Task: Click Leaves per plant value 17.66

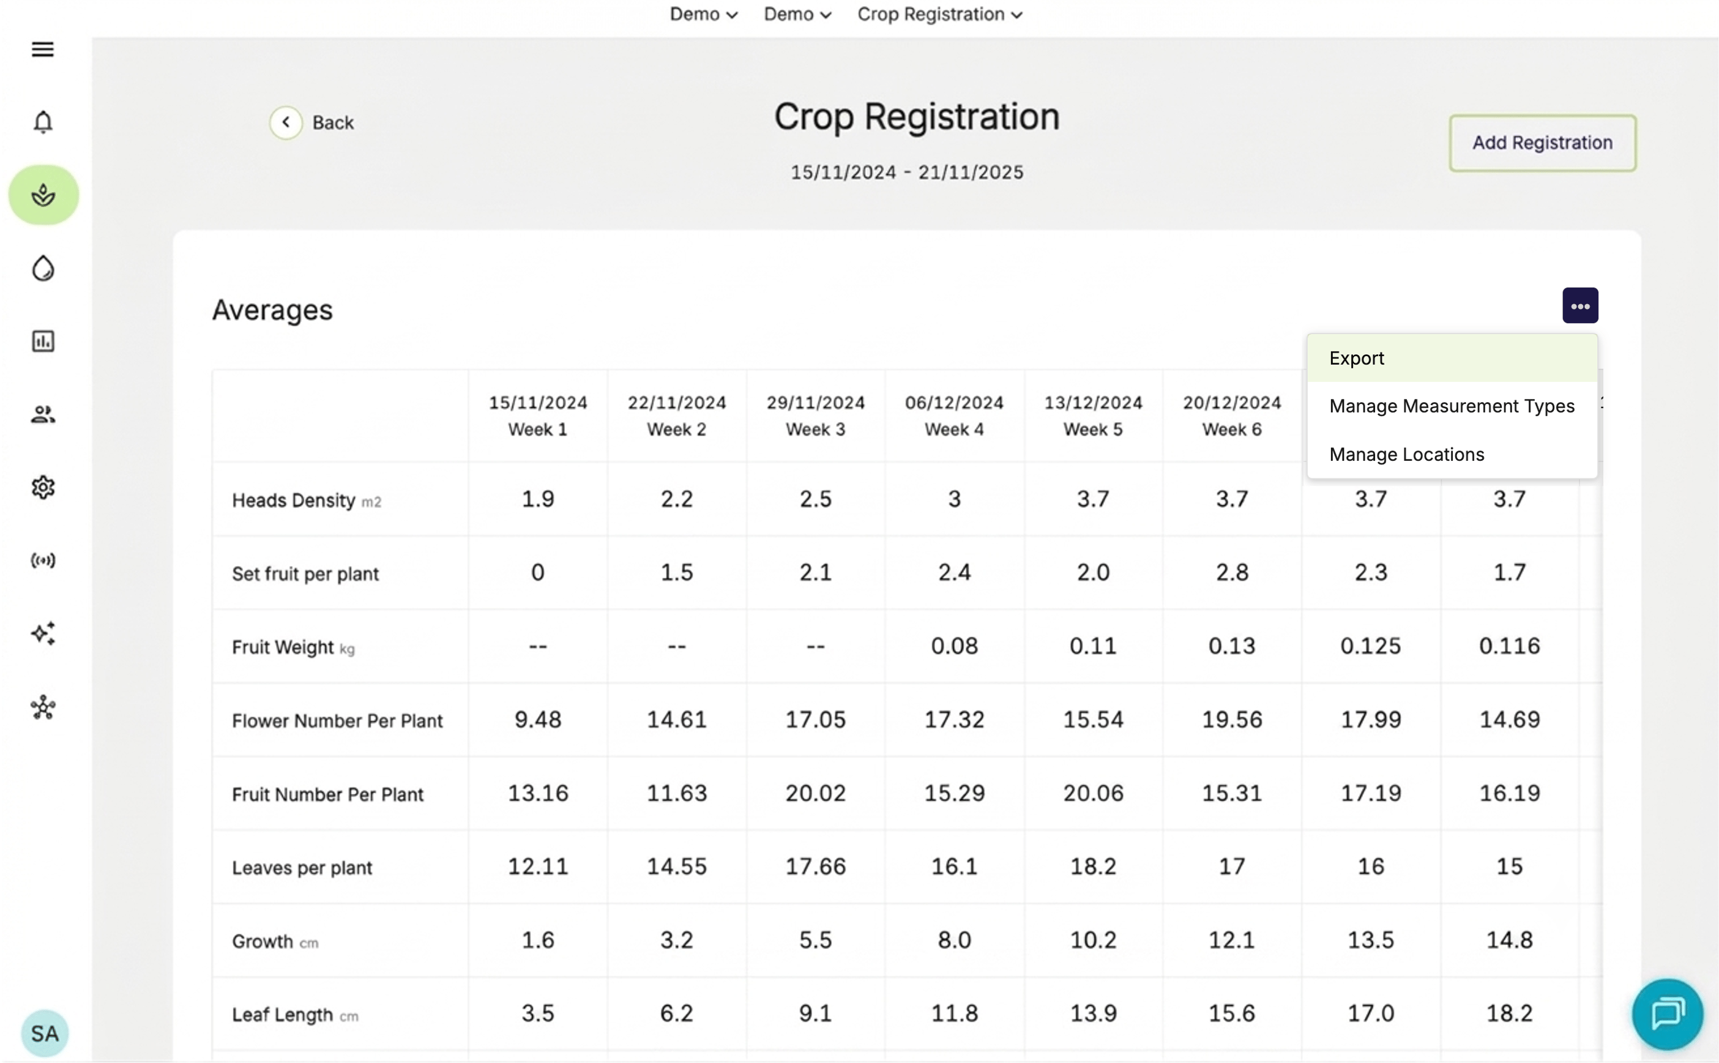Action: 815,866
